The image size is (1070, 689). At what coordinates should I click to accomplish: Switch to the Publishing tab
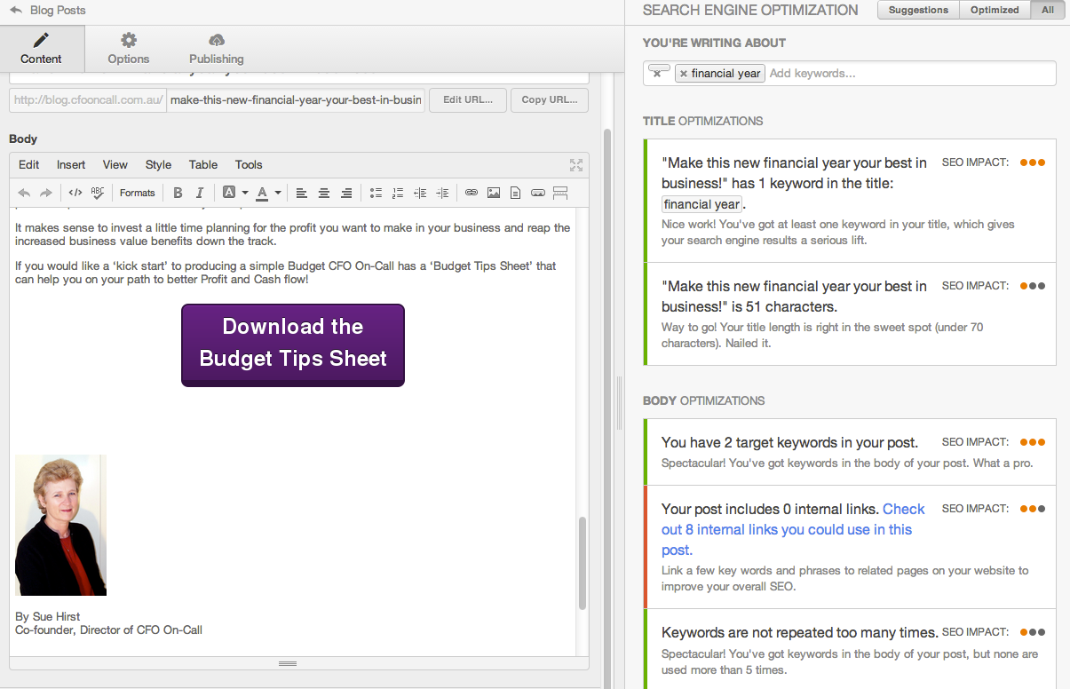pyautogui.click(x=216, y=49)
